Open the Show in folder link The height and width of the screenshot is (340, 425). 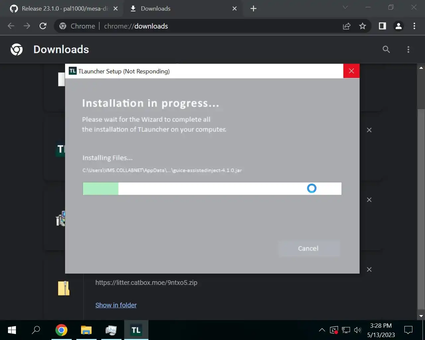point(116,305)
